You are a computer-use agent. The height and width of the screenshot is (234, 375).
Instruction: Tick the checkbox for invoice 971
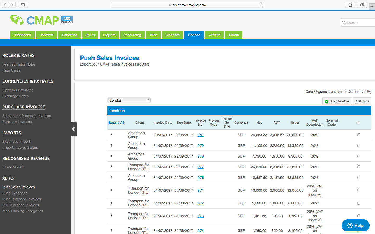coord(359,190)
